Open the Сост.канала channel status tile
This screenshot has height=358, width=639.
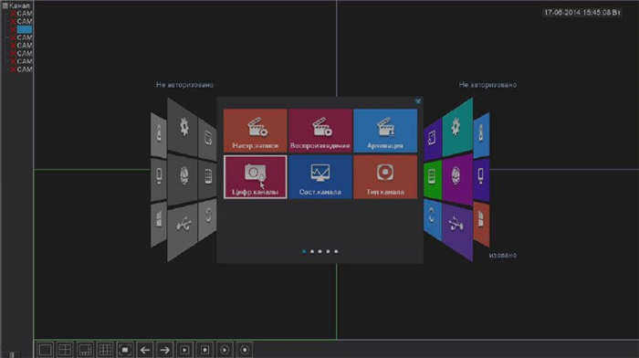pyautogui.click(x=320, y=177)
